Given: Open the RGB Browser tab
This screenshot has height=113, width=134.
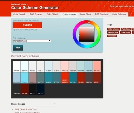Looking at the screenshot, I should click(x=36, y=14).
